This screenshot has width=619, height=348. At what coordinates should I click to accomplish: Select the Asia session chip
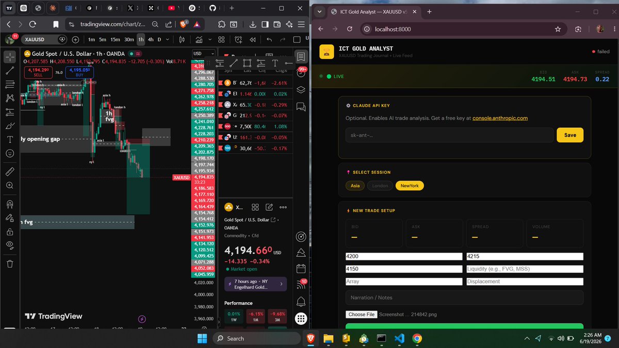click(x=355, y=186)
